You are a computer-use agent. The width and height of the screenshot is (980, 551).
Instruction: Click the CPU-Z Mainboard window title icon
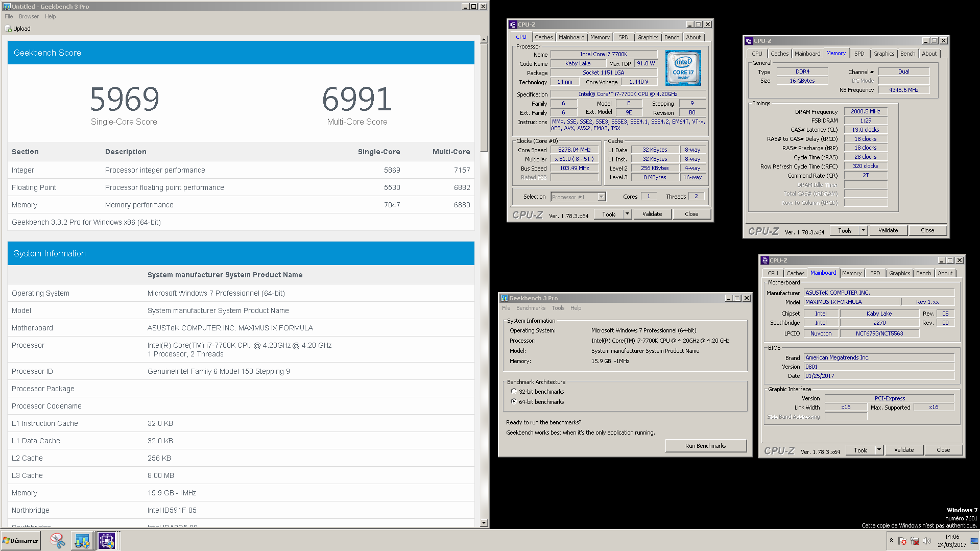tap(765, 260)
